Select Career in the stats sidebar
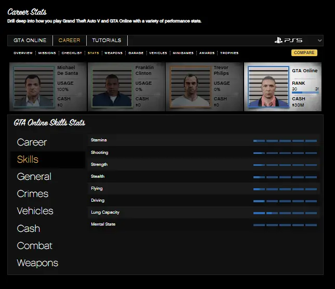Screen dimensions: 335x289 32,142
